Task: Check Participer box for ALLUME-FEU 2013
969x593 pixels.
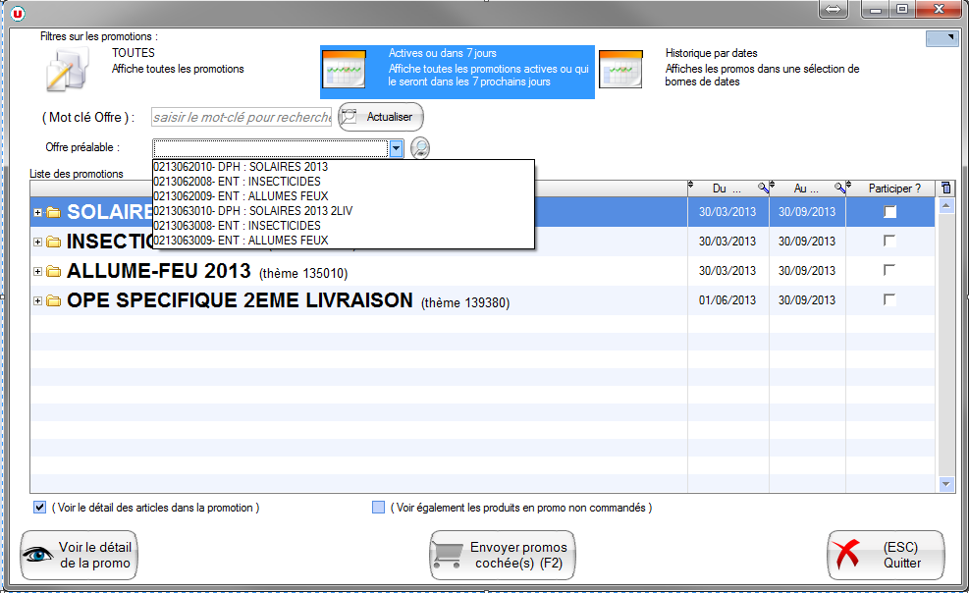Action: click(889, 270)
